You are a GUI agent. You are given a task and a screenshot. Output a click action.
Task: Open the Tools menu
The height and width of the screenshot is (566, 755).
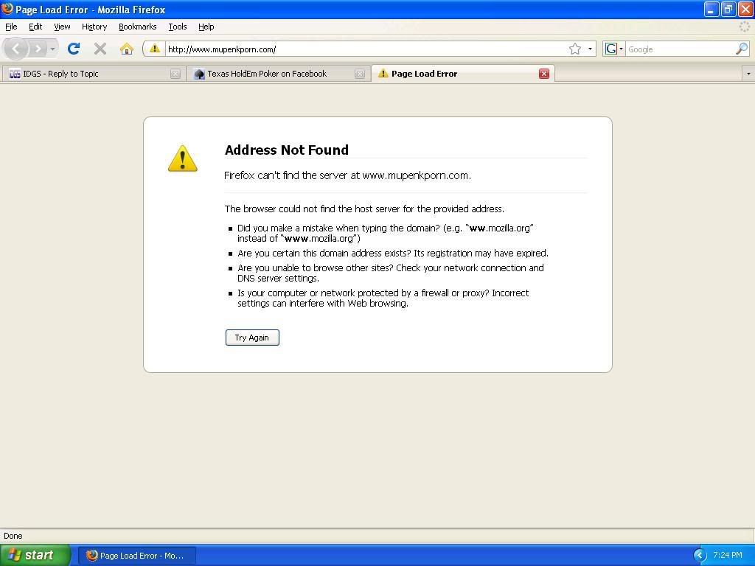[178, 27]
